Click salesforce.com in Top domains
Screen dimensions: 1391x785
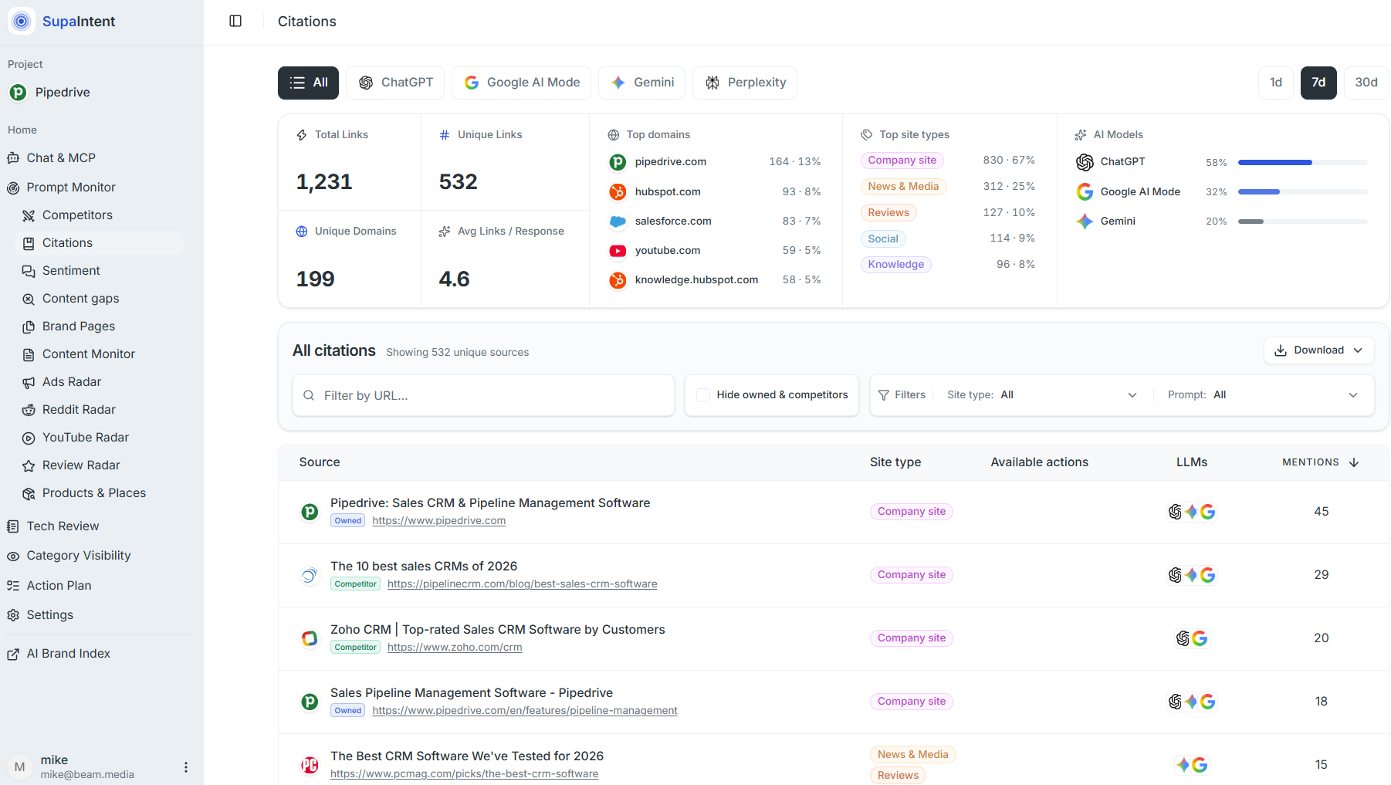(x=673, y=221)
